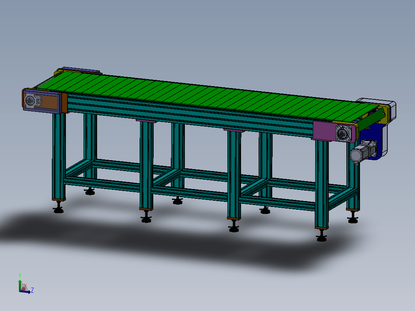
Task: Select the flange bearing on the purple plate
Action: click(344, 133)
